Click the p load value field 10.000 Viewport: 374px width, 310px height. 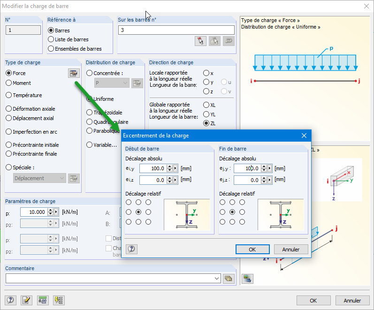pos(34,212)
